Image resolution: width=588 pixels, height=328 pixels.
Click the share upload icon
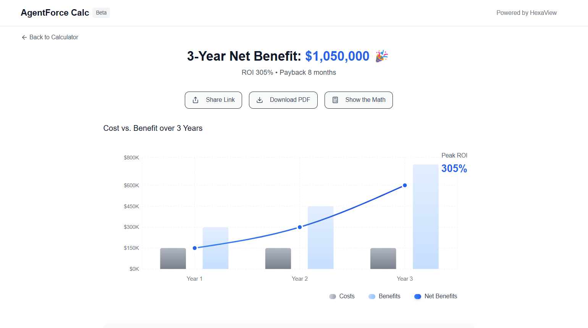195,100
